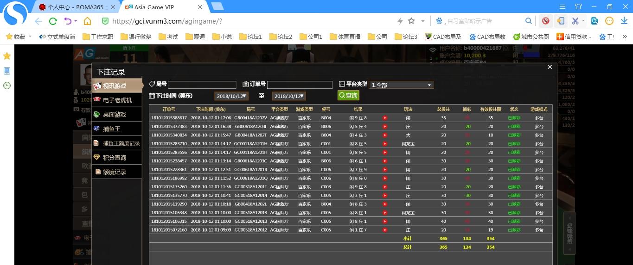Open the scissors screenshot tool
633x265 pixels.
575,21
